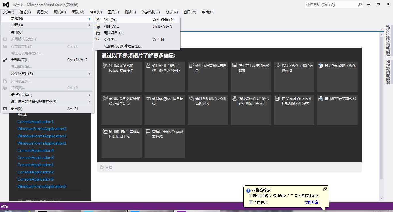Click icon on 通过编码的 UI 测试 tile

click(234, 99)
